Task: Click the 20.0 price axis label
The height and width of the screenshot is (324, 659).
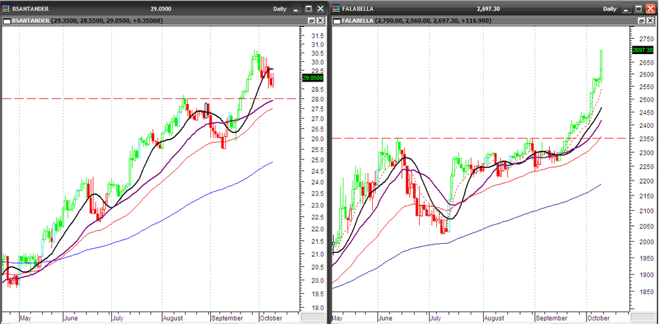Action: (x=317, y=281)
